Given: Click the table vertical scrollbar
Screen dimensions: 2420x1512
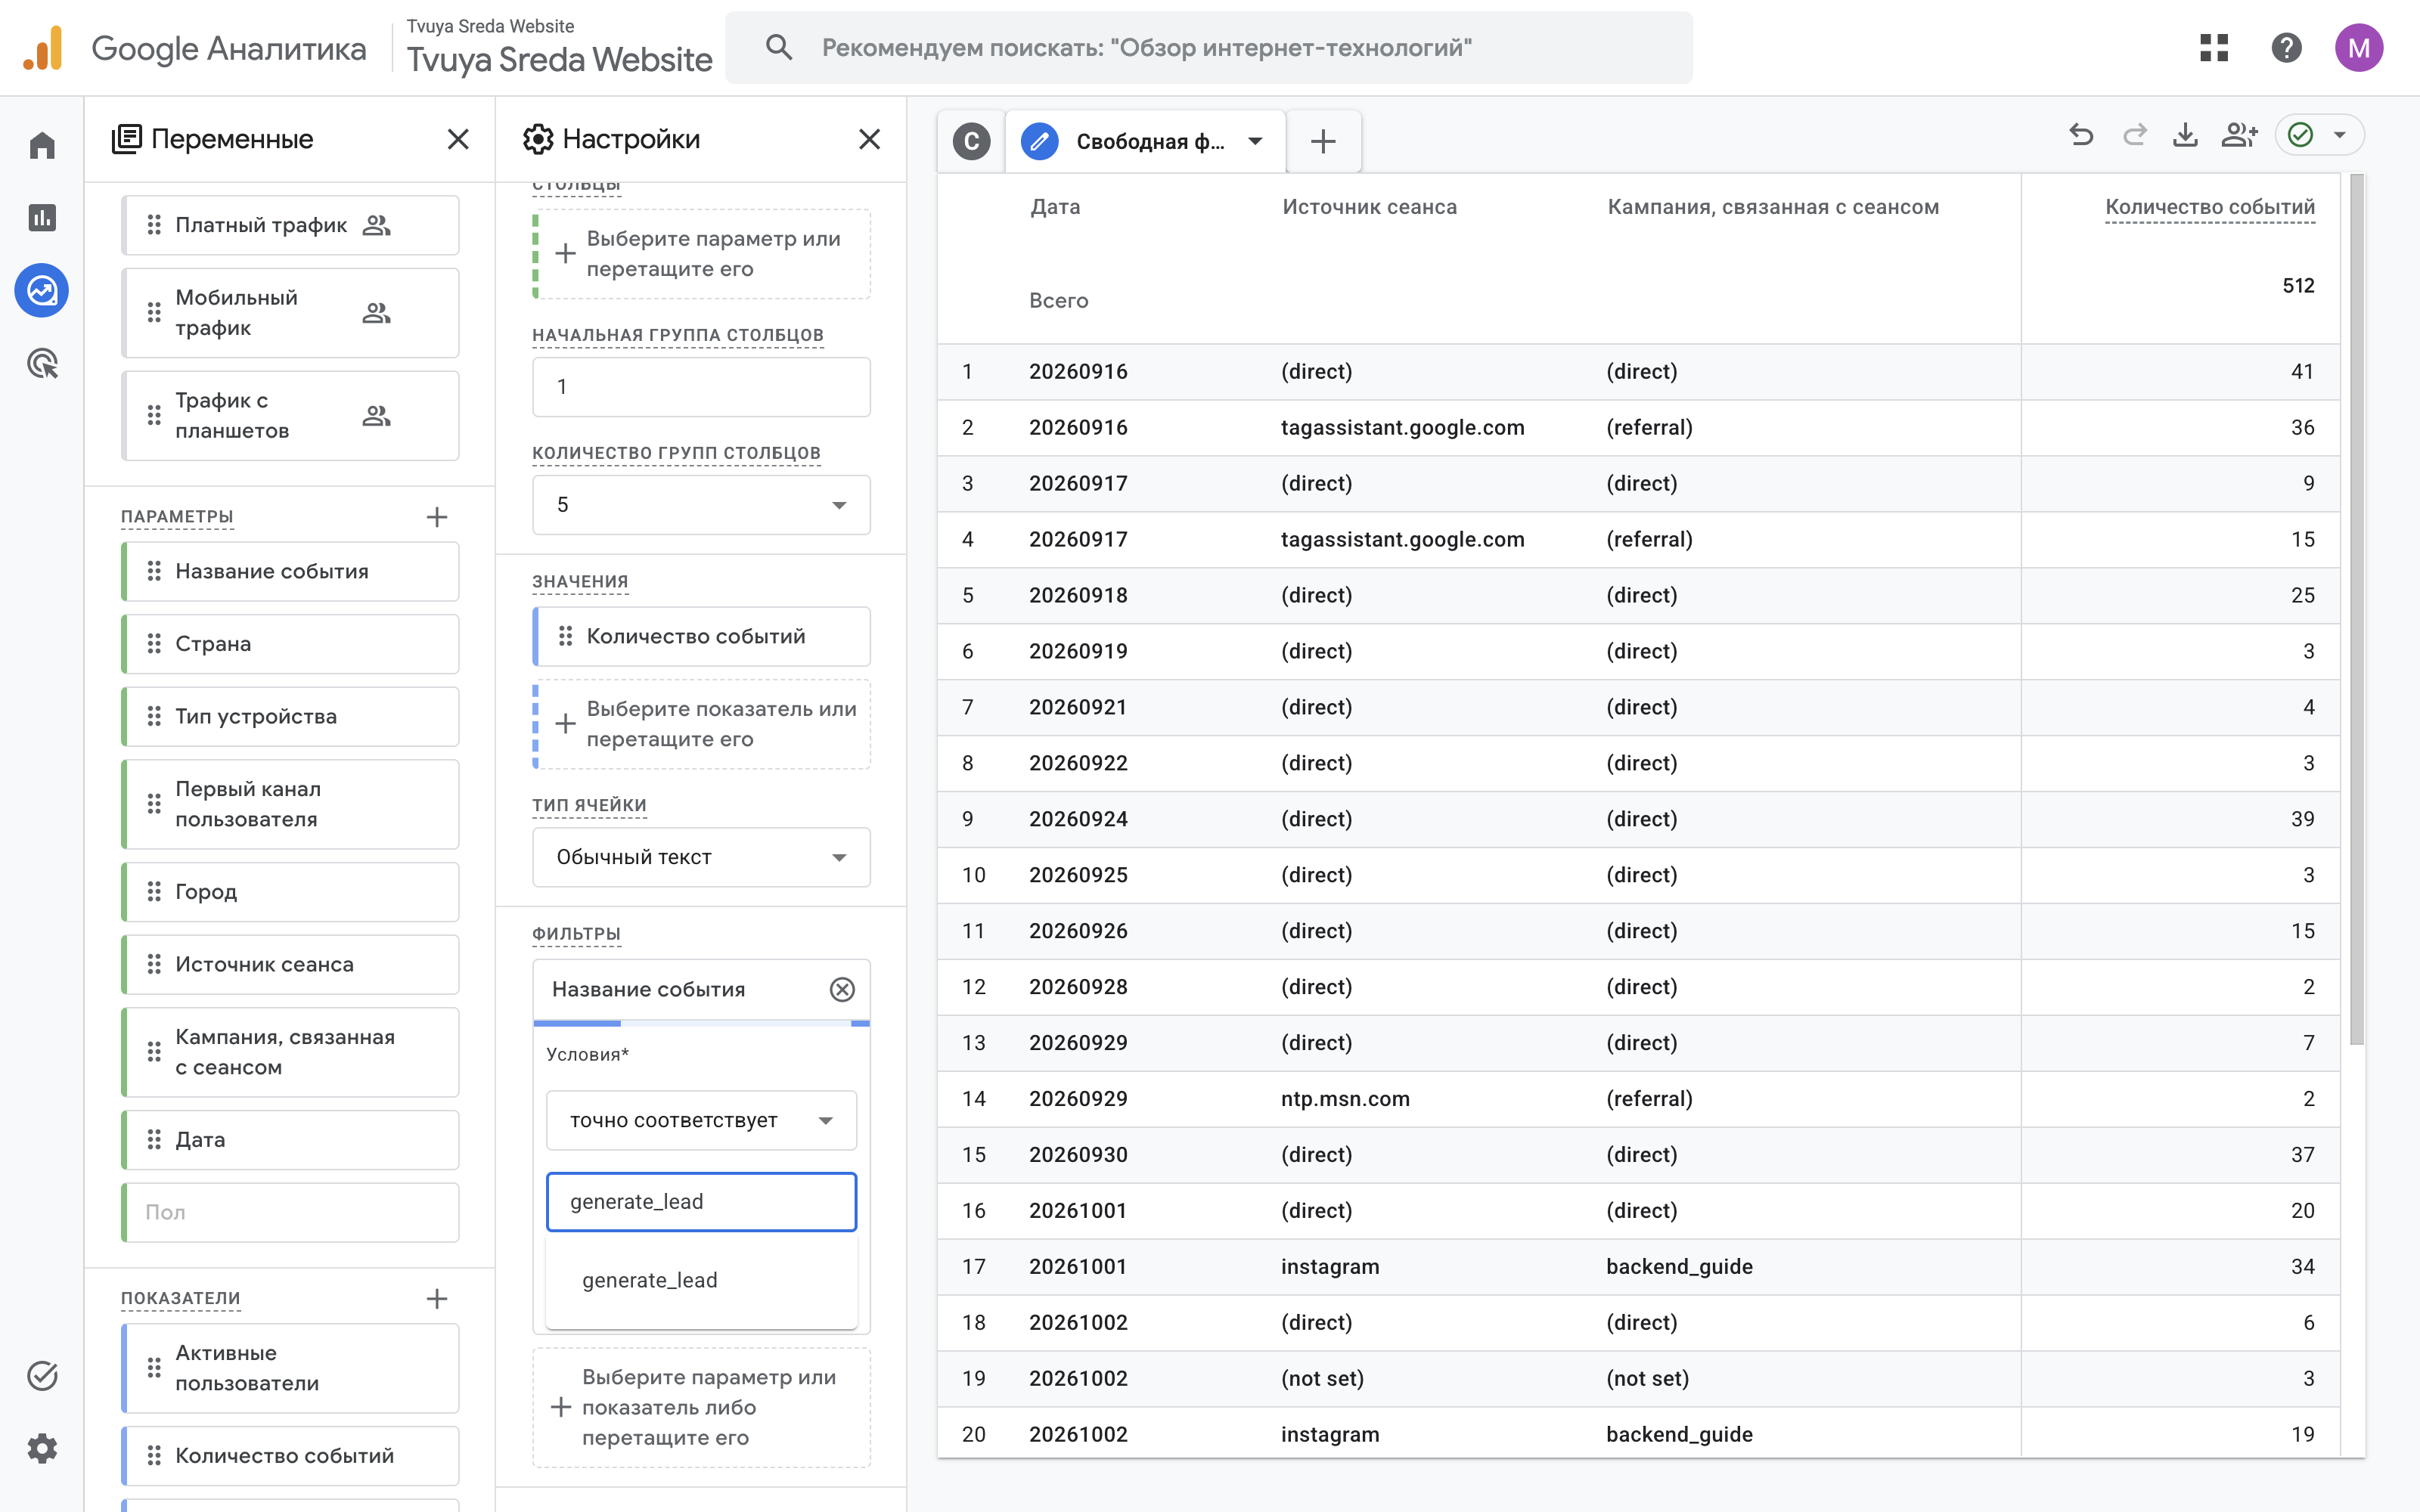Looking at the screenshot, I should coord(2357,610).
